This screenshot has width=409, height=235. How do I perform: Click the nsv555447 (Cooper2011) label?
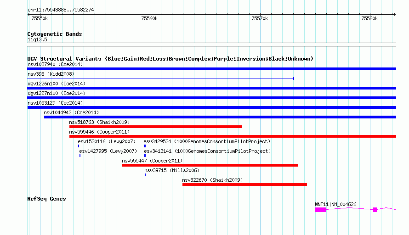(x=152, y=161)
